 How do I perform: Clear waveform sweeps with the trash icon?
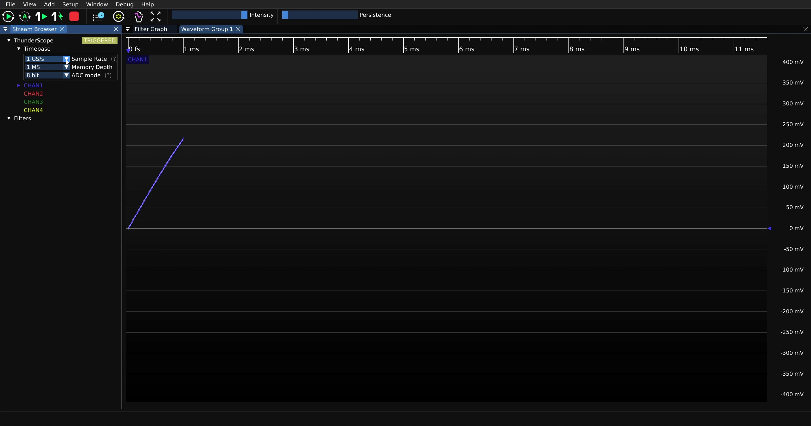(139, 16)
